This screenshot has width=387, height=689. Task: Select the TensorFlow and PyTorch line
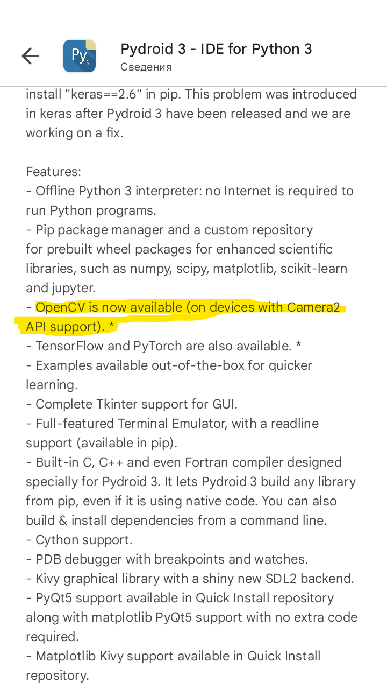point(164,346)
